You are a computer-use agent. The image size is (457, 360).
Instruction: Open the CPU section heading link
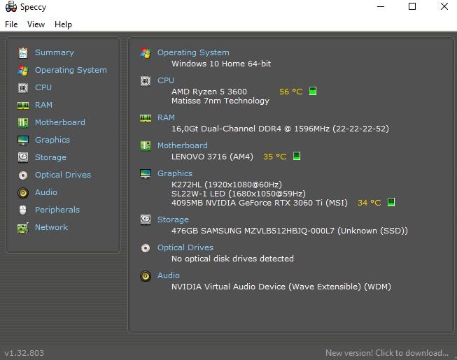pyautogui.click(x=166, y=80)
